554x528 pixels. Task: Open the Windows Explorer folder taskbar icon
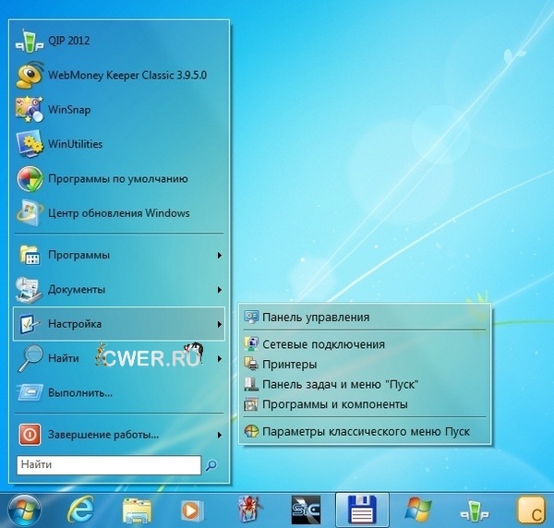click(137, 509)
